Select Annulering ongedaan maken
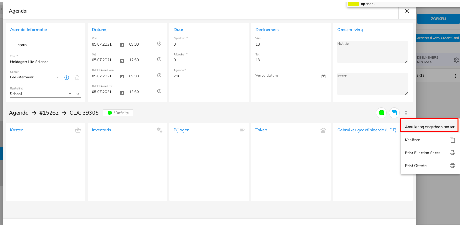 [x=430, y=127]
